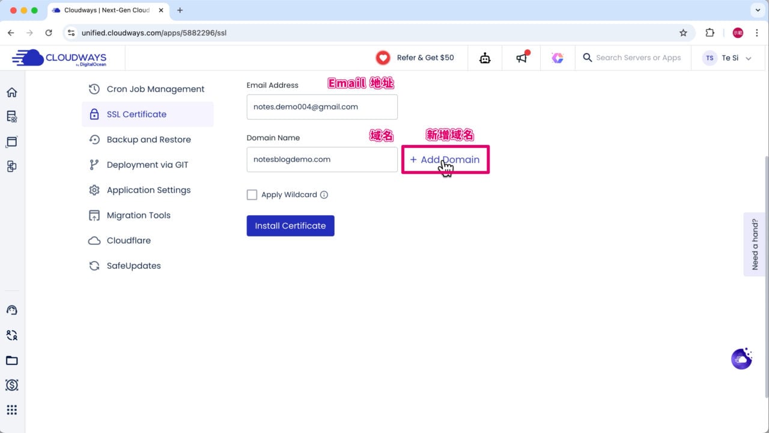
Task: Open the Cron Job Management menu item
Action: coord(155,89)
